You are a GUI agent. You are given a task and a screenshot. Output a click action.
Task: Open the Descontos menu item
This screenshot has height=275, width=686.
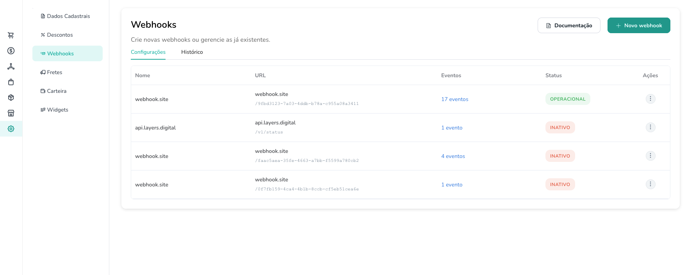(60, 35)
